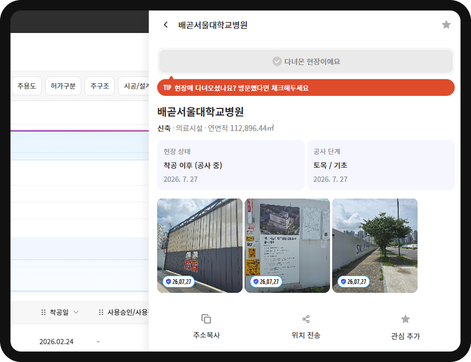Click the 착공 이후 (공사 중) text

tap(193, 165)
